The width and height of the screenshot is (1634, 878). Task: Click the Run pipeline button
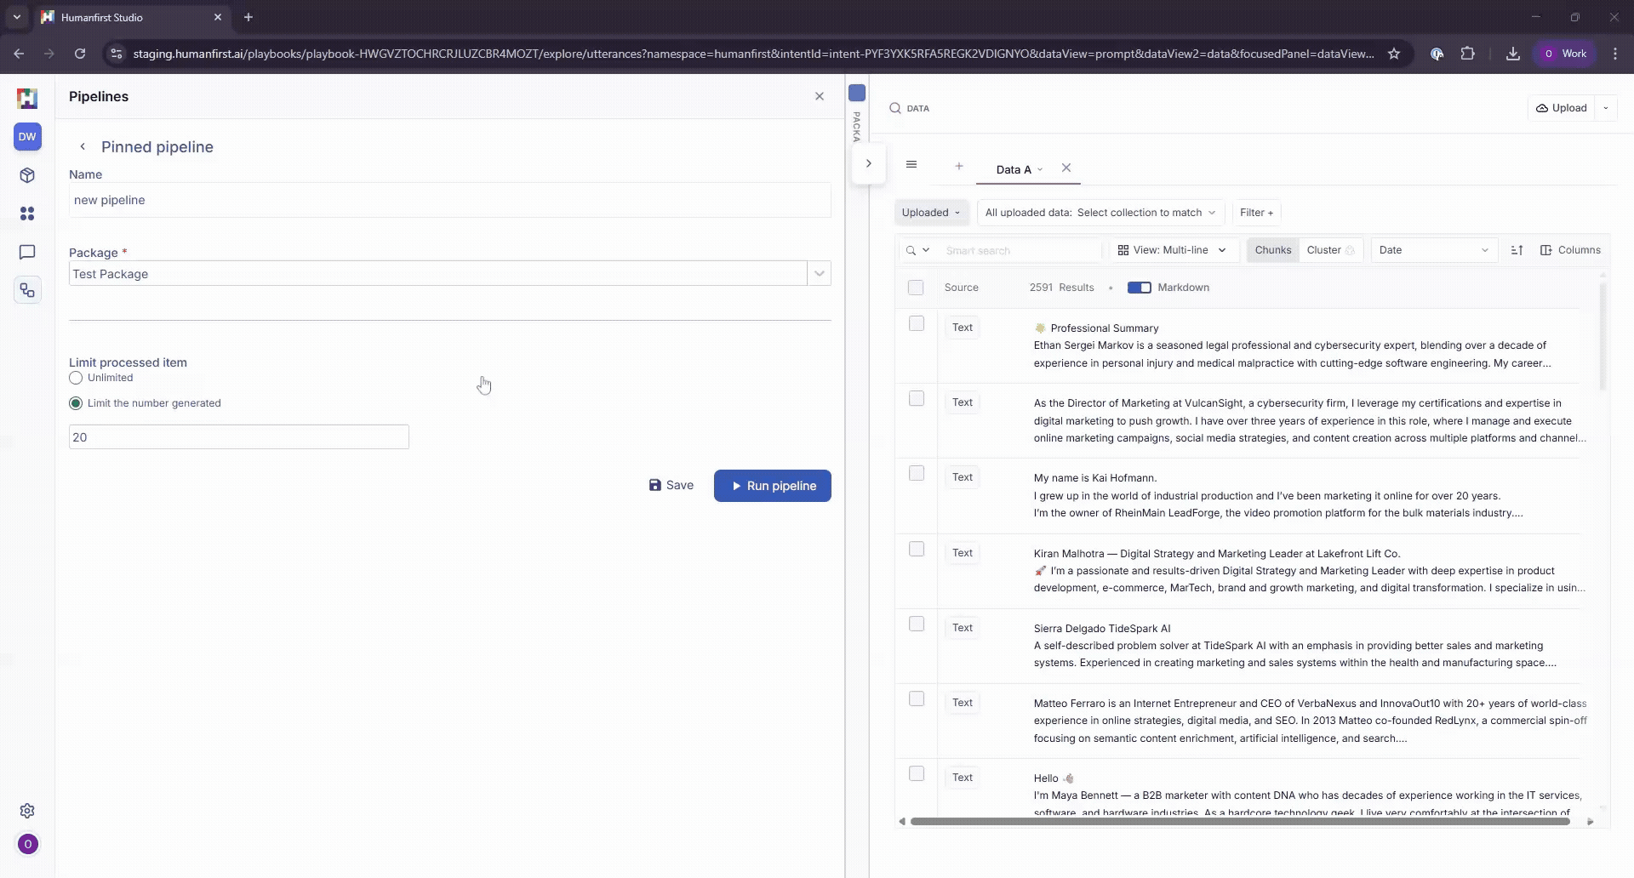click(x=772, y=486)
